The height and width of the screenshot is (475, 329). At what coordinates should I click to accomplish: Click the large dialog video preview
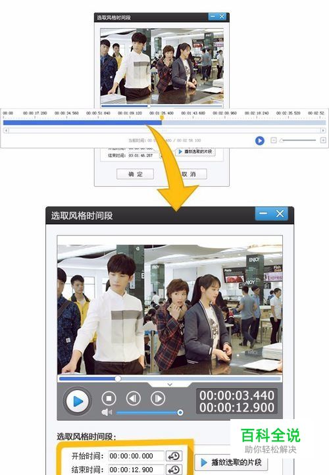170,305
